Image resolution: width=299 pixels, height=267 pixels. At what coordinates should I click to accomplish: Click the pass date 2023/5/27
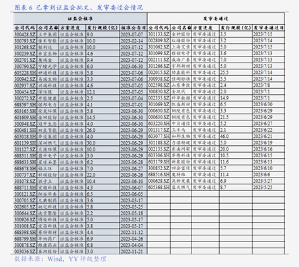pos(263,181)
